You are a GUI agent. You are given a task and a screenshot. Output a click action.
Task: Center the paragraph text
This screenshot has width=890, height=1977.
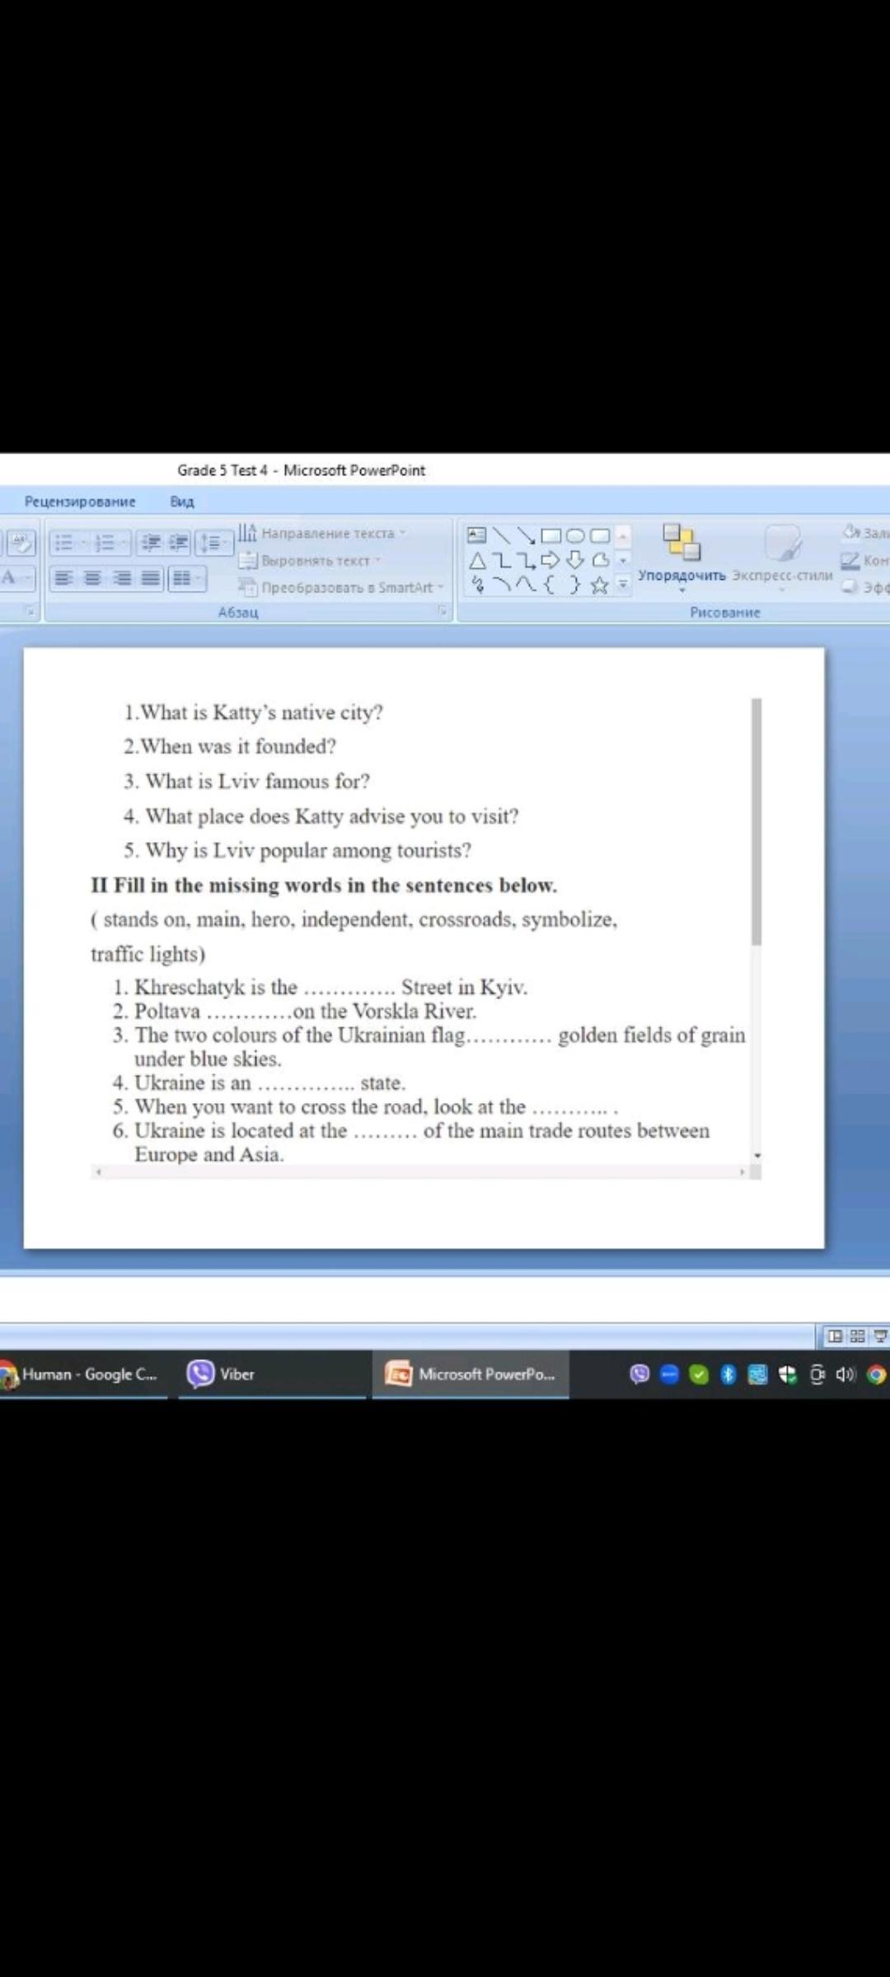click(x=92, y=578)
